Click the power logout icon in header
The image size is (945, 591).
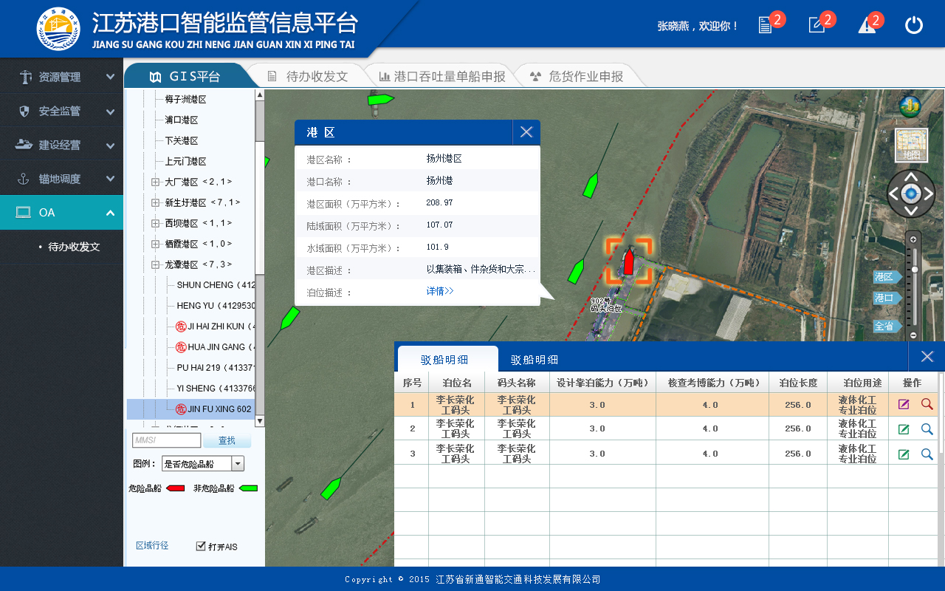point(914,25)
